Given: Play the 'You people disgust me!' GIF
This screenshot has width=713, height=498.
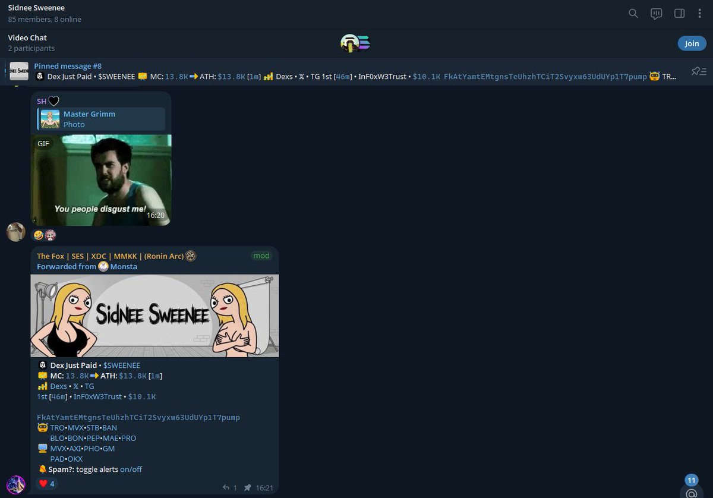Looking at the screenshot, I should 101,180.
